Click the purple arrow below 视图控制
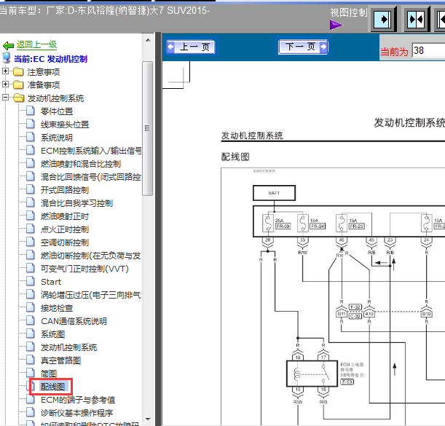This screenshot has height=426, width=445. pos(336,25)
